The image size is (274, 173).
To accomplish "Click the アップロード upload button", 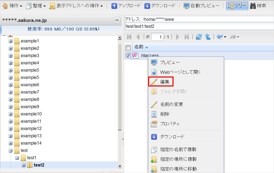I will click(126, 6).
